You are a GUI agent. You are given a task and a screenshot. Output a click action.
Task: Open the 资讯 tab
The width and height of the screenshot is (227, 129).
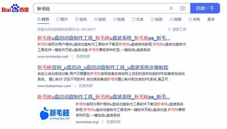[81, 19]
